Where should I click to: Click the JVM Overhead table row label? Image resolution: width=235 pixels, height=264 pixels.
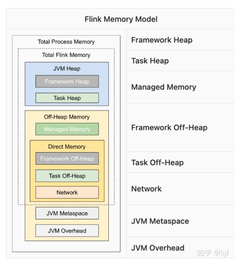(x=158, y=248)
